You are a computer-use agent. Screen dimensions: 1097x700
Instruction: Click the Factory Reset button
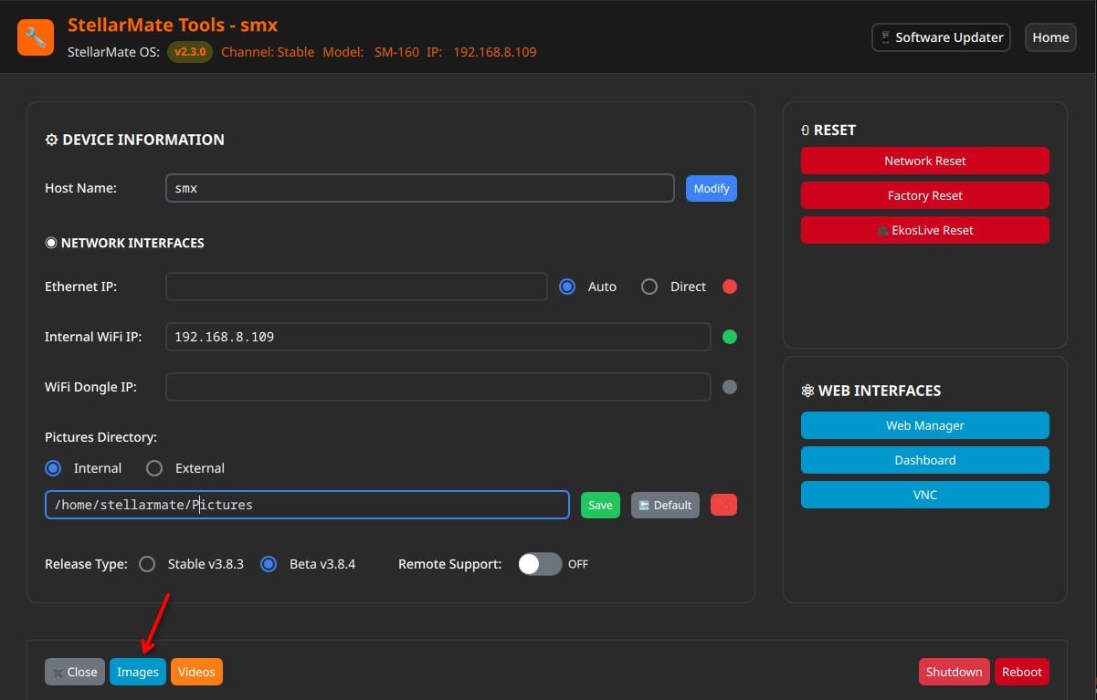925,195
